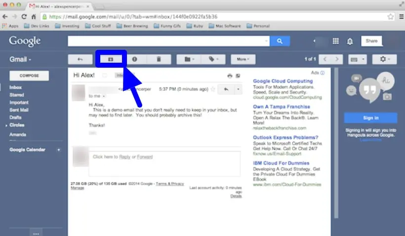Image resolution: width=405 pixels, height=236 pixels.
Task: Open the Beer Brewing bookmarks folder
Action: pos(132,26)
